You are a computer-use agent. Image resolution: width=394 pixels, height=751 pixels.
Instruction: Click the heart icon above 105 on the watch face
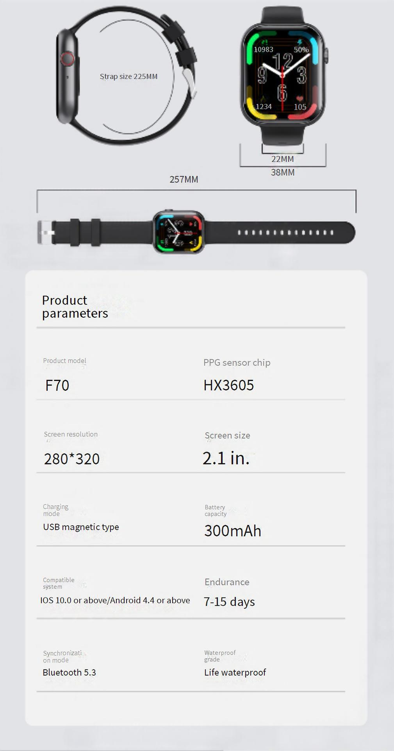[x=300, y=99]
